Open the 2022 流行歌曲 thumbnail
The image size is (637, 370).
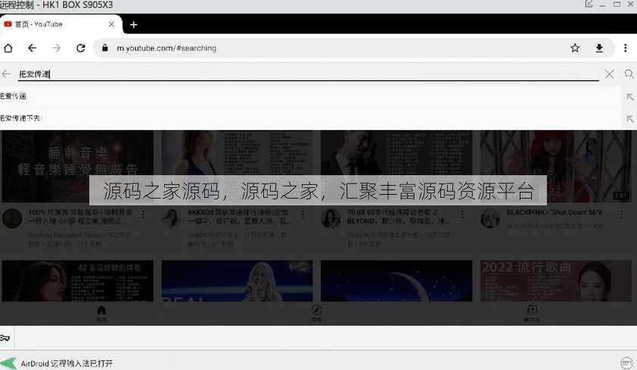(555, 281)
